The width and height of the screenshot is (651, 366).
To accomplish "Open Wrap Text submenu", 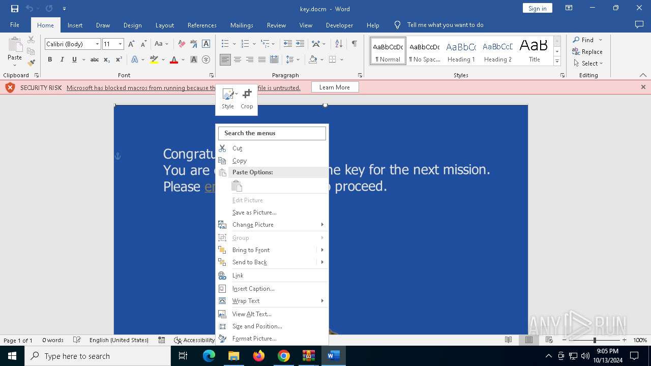I will (x=272, y=301).
